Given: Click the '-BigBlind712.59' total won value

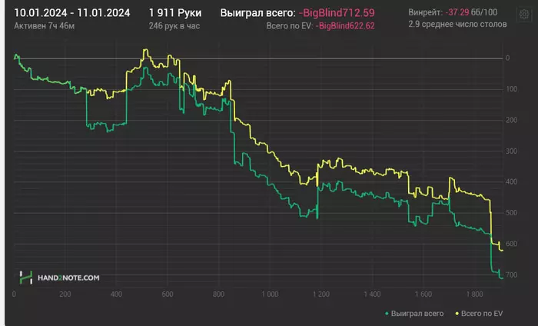Looking at the screenshot, I should click(337, 13).
